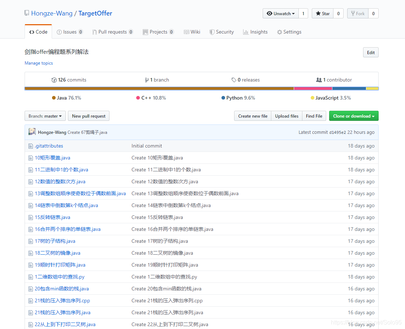This screenshot has width=405, height=329.
Task: Click the language breakdown color bar
Action: point(202,88)
